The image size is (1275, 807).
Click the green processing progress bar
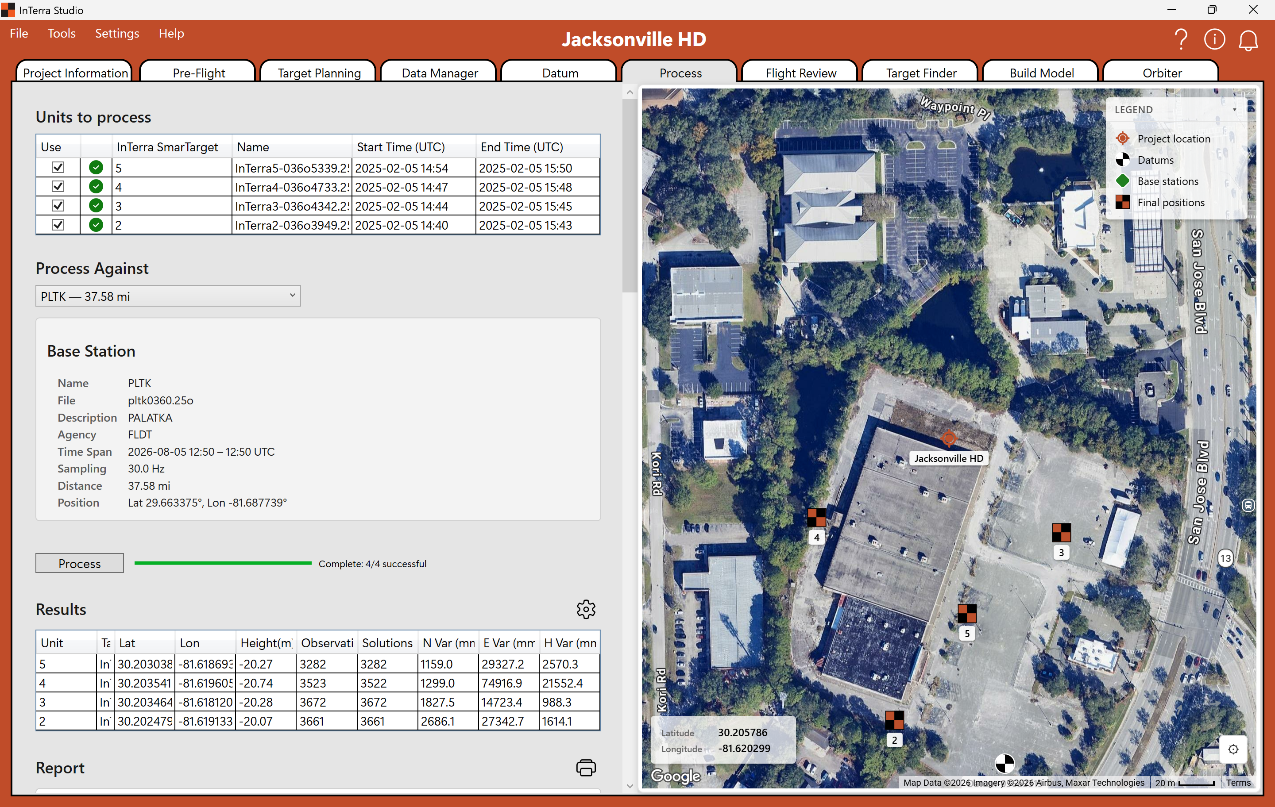223,563
